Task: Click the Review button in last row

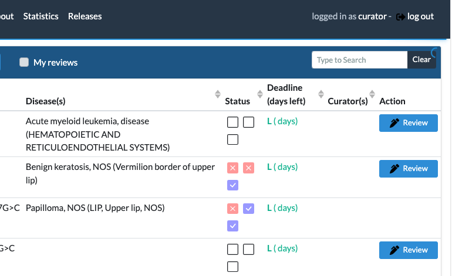Action: (409, 250)
